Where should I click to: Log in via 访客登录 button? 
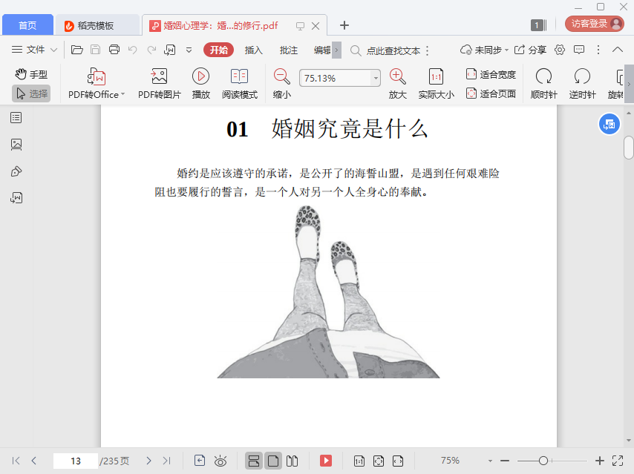595,24
